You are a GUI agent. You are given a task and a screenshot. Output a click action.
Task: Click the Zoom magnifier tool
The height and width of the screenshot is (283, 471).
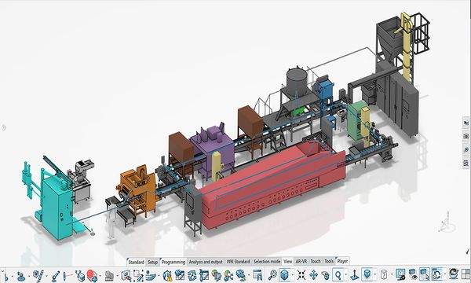click(x=338, y=274)
